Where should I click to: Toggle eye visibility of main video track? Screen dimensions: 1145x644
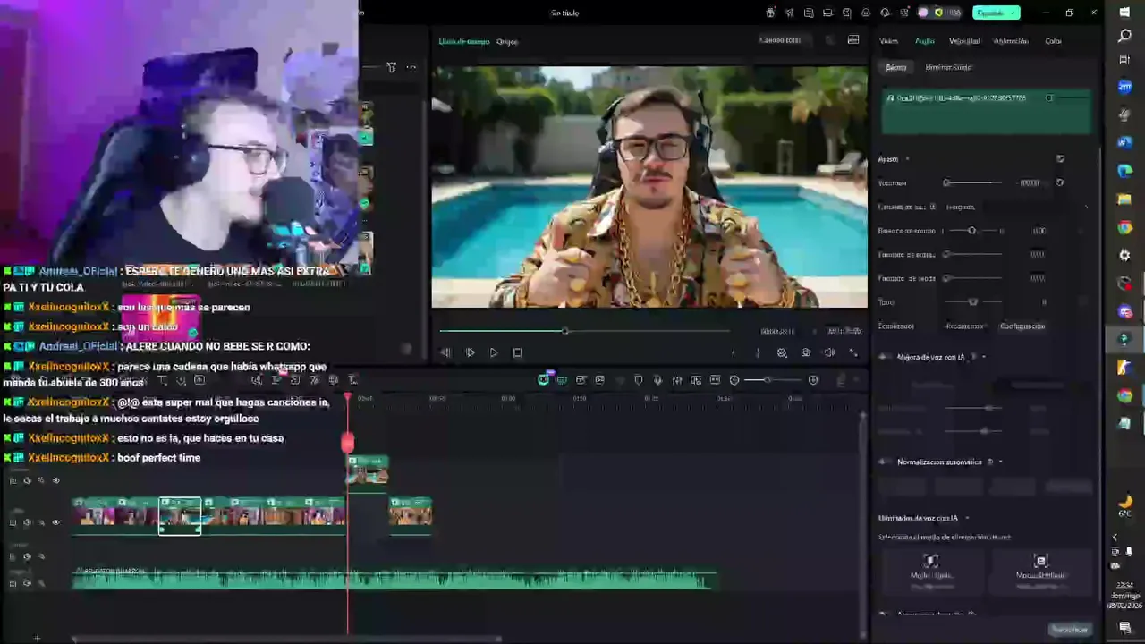(x=55, y=522)
